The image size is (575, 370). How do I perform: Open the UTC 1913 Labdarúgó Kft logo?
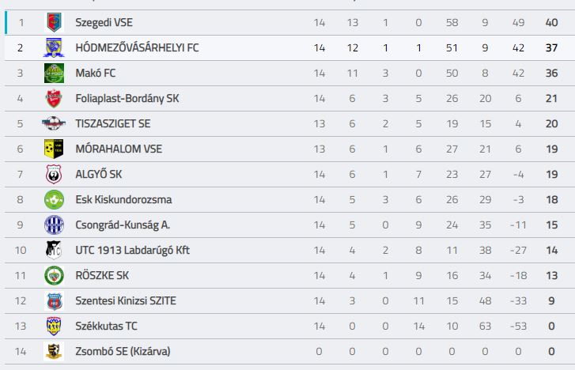[54, 250]
